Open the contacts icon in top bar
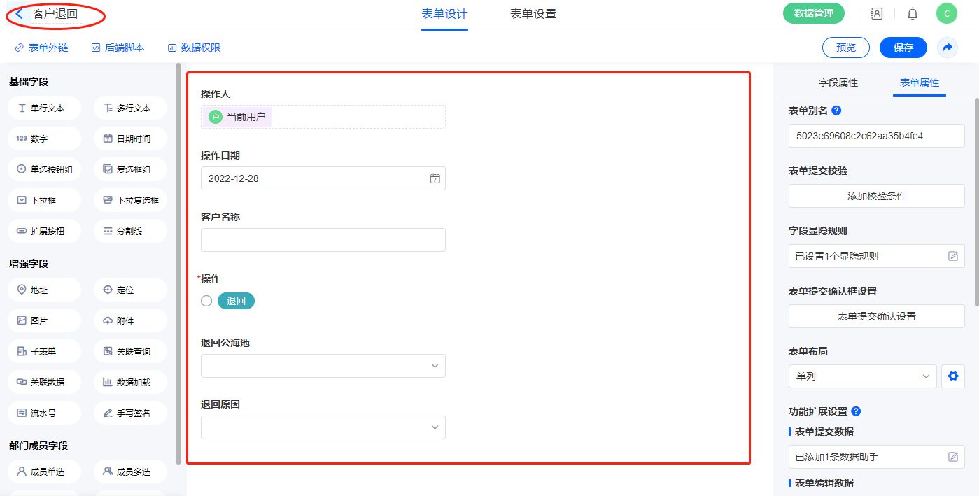 pyautogui.click(x=876, y=14)
